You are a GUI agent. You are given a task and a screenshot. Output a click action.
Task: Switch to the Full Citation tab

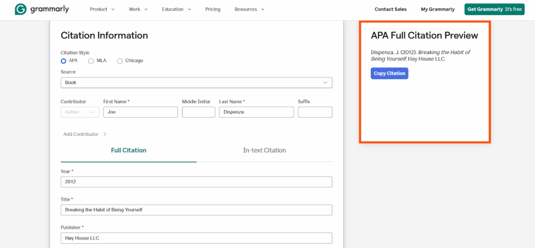click(129, 151)
